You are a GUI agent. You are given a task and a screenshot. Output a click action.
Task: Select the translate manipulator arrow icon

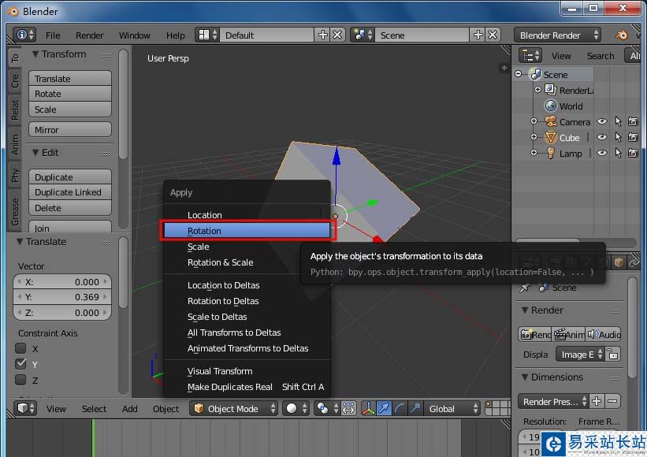(383, 408)
